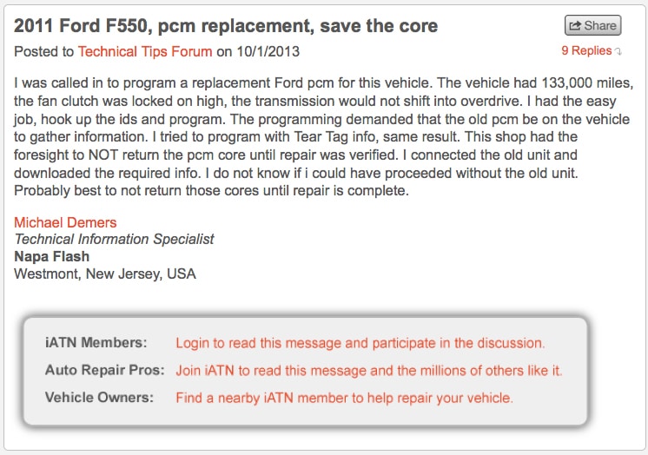Image resolution: width=648 pixels, height=455 pixels.
Task: Click the Napa Flash company name
Action: coord(51,257)
